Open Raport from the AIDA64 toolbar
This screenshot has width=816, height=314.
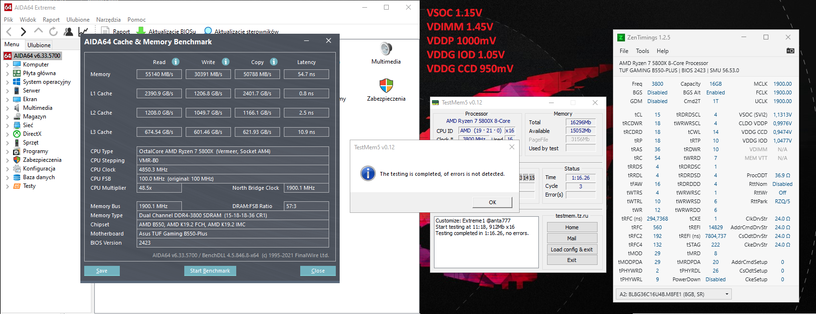click(x=115, y=32)
